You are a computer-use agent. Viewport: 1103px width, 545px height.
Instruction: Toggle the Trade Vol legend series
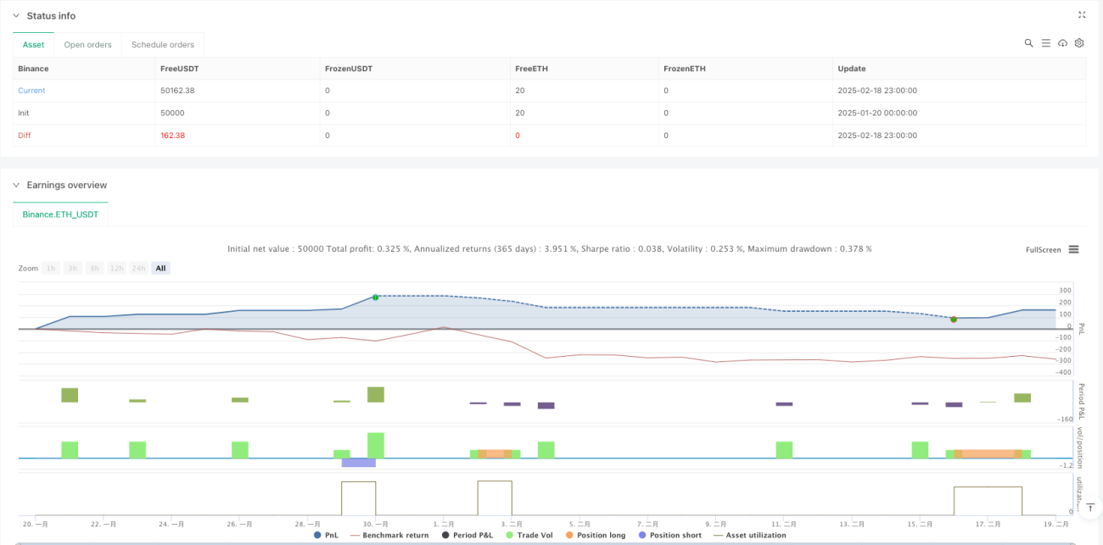[x=536, y=535]
